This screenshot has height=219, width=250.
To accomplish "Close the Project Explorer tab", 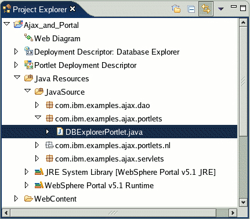I will pyautogui.click(x=73, y=9).
